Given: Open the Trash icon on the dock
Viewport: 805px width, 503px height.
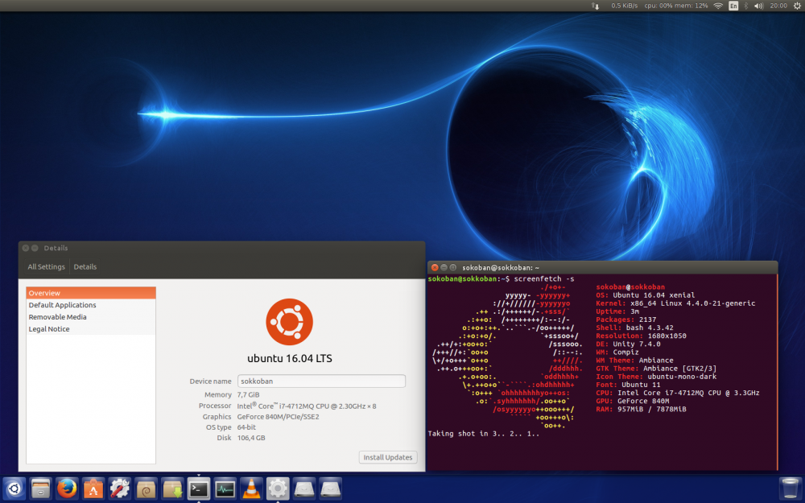Looking at the screenshot, I should [789, 489].
